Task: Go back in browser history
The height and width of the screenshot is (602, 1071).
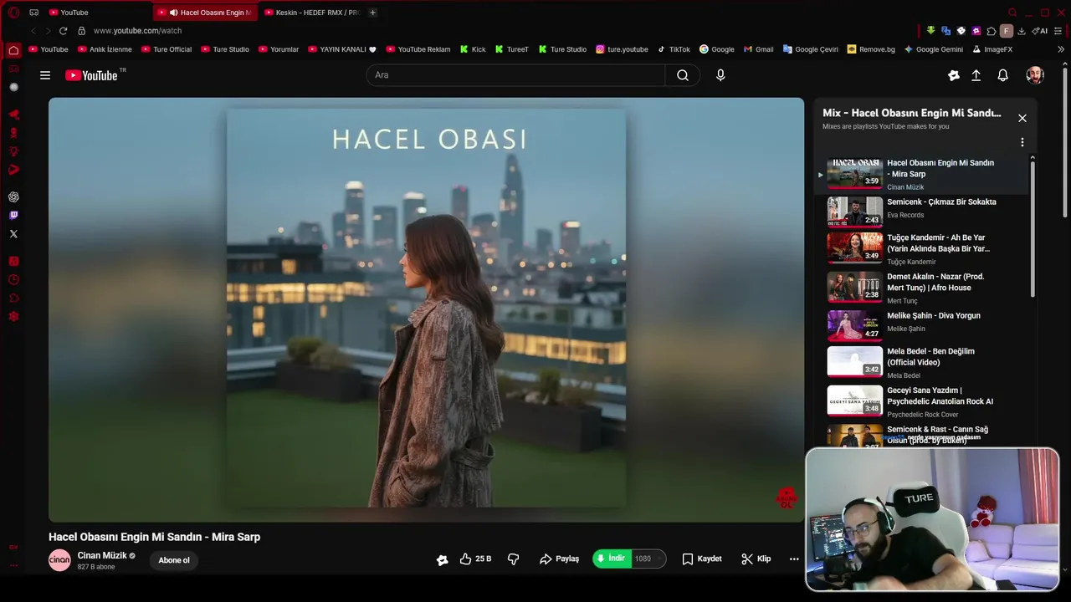Action: 33,31
